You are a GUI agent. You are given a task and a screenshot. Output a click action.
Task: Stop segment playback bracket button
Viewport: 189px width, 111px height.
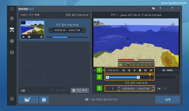pyautogui.click(x=165, y=89)
